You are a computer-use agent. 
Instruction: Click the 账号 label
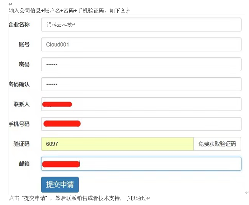tap(24, 44)
